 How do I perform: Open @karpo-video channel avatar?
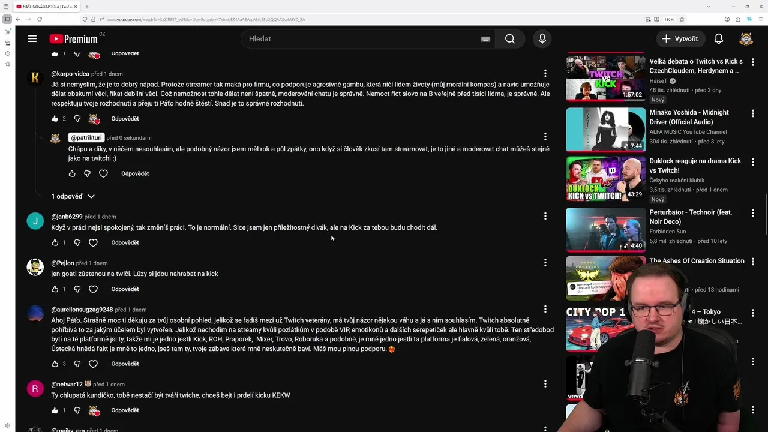tap(35, 77)
